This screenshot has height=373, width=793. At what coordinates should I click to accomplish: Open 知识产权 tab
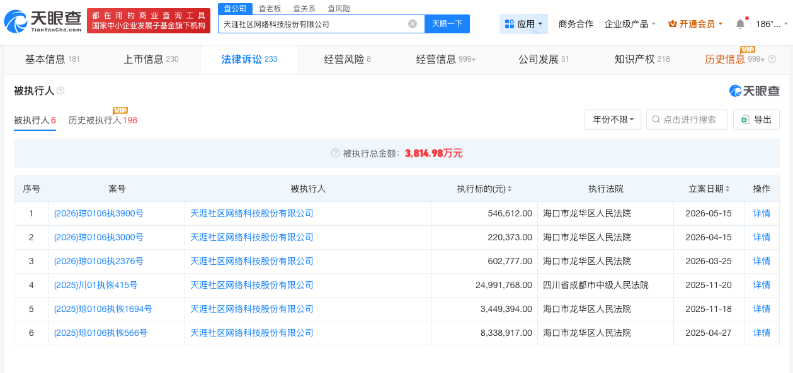(x=642, y=59)
